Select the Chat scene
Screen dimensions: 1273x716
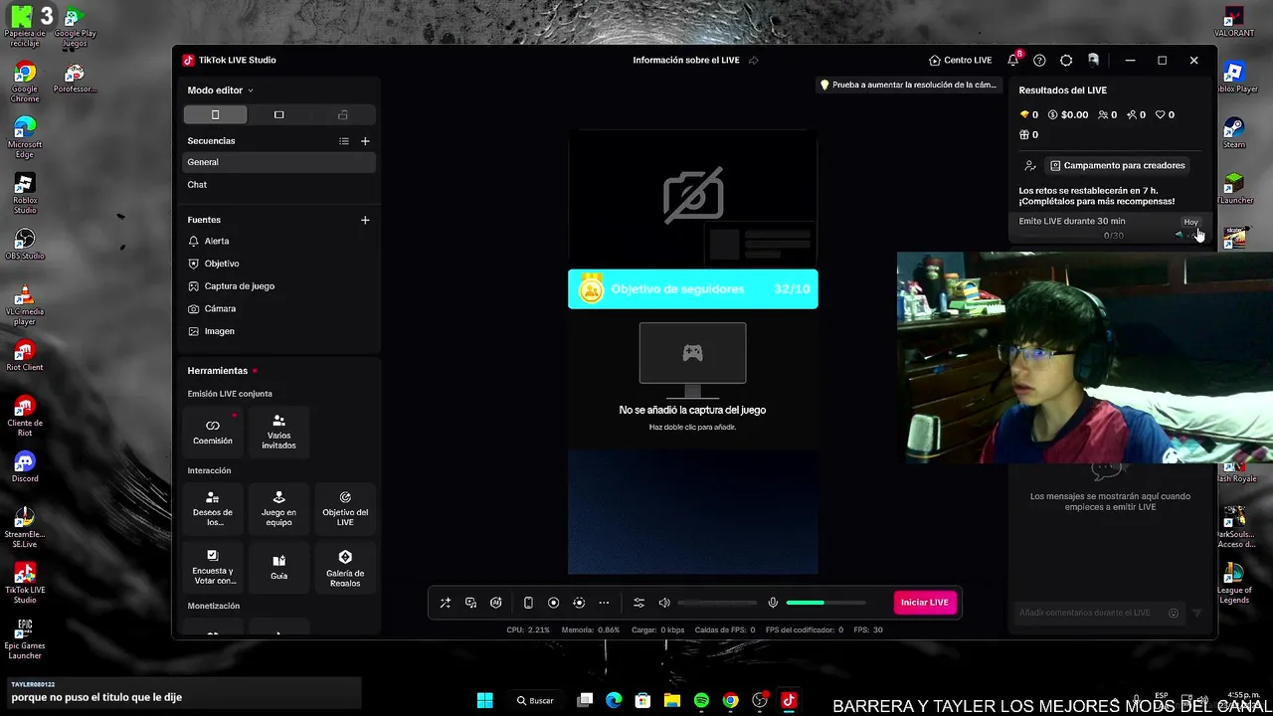point(279,185)
